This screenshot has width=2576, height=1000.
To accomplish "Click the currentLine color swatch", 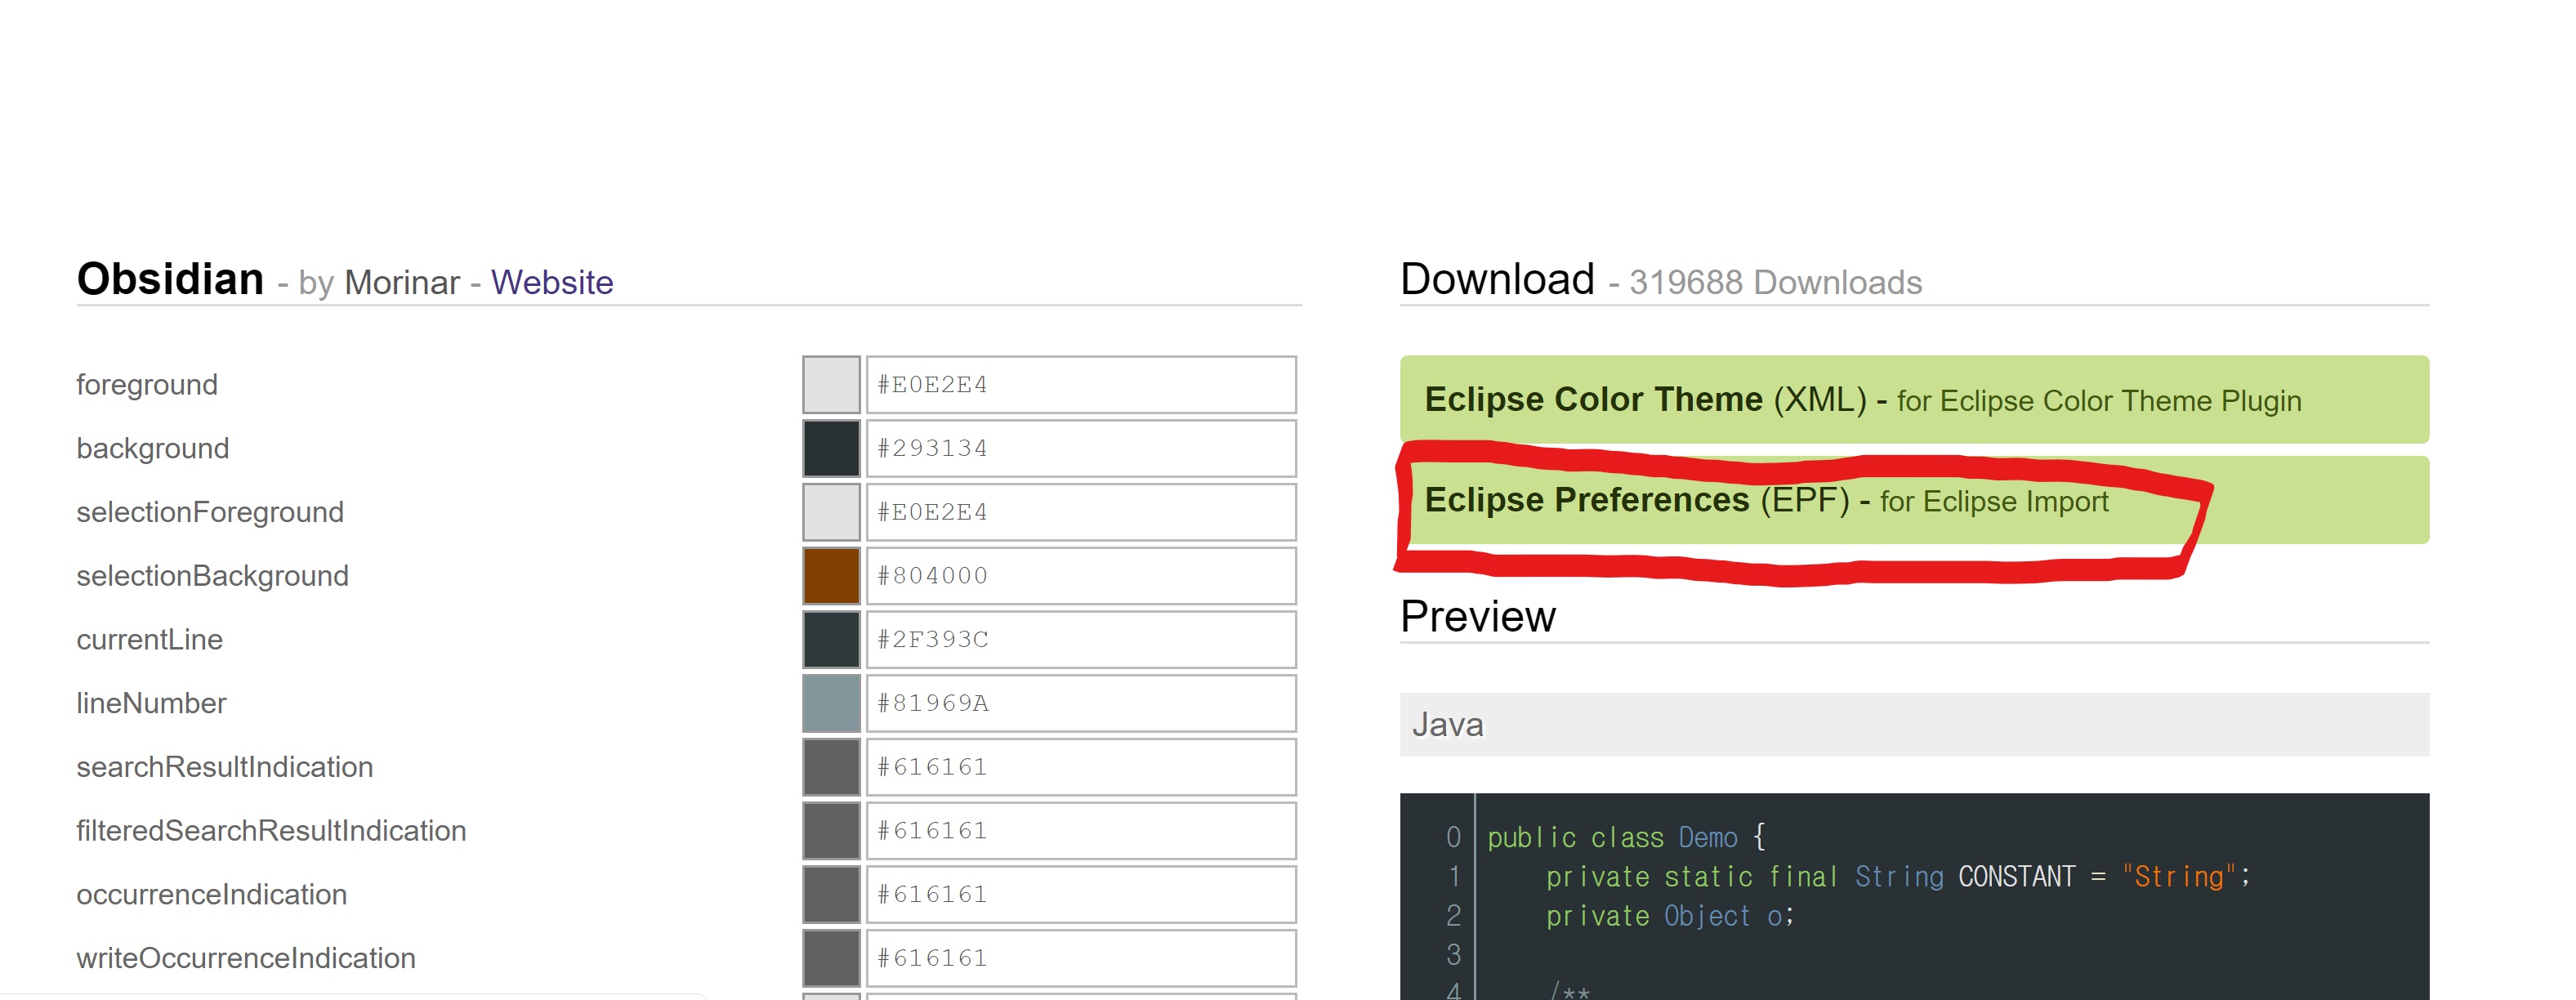I will click(x=831, y=639).
